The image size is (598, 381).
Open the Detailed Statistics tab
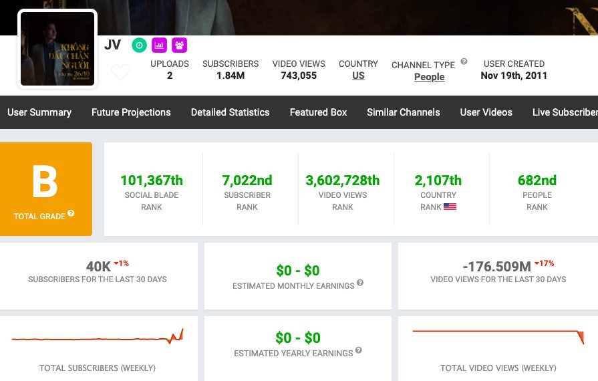[x=230, y=112]
